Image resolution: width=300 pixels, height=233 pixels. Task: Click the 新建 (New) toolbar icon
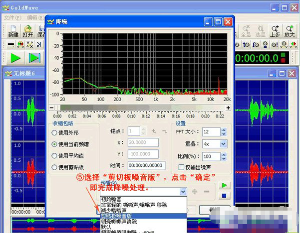click(13, 31)
